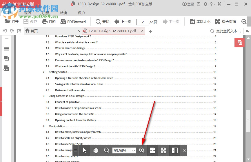Screen dimensions: 251x162
Task: Go to previous page with 上一页
Action: [123, 22]
